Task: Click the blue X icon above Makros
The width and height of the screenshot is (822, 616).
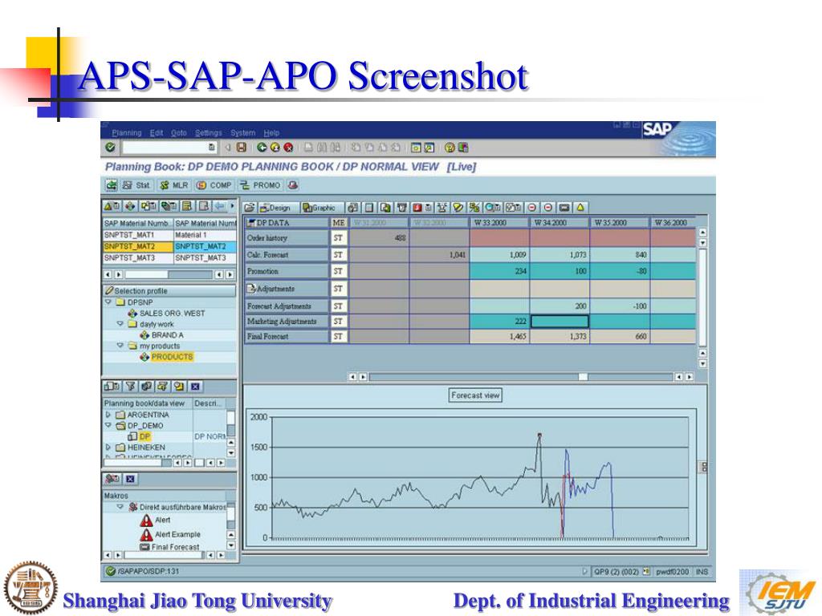Action: 131,479
